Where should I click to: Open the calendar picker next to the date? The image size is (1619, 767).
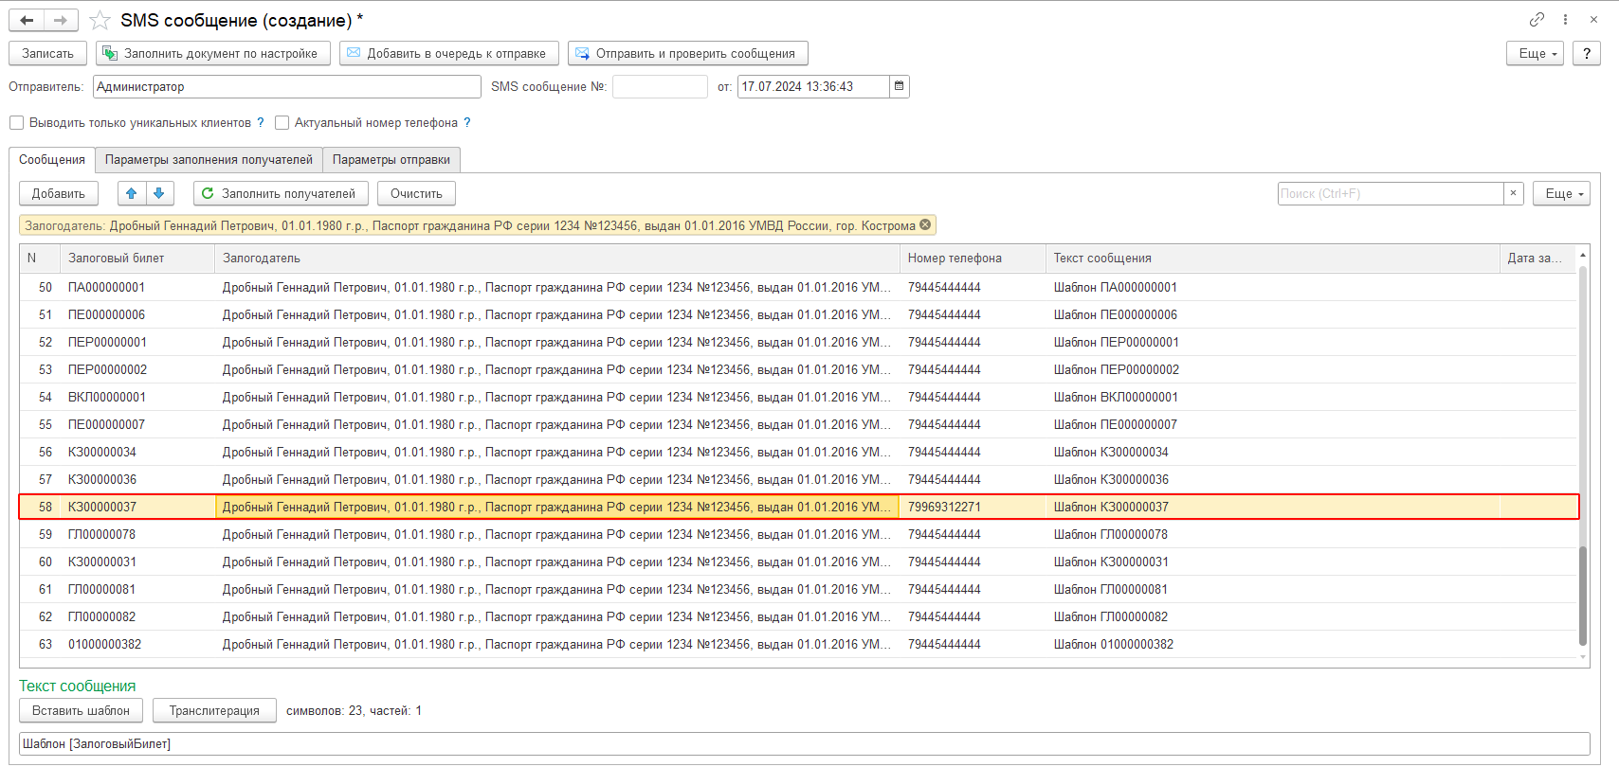click(900, 86)
